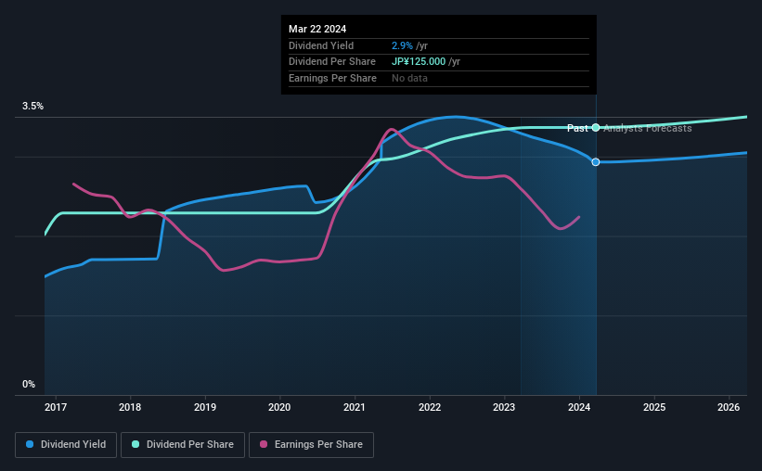762x471 pixels.
Task: Click the 2023 x-axis label
Action: (x=504, y=407)
